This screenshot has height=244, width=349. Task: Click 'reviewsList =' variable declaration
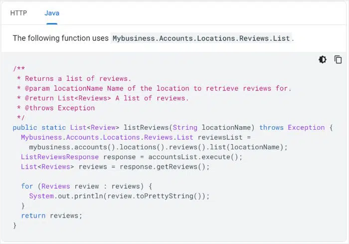224,138
